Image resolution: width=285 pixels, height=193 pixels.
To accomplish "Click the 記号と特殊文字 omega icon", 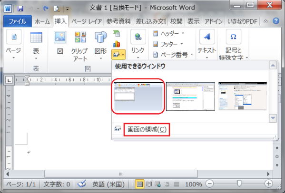I will 234,37.
